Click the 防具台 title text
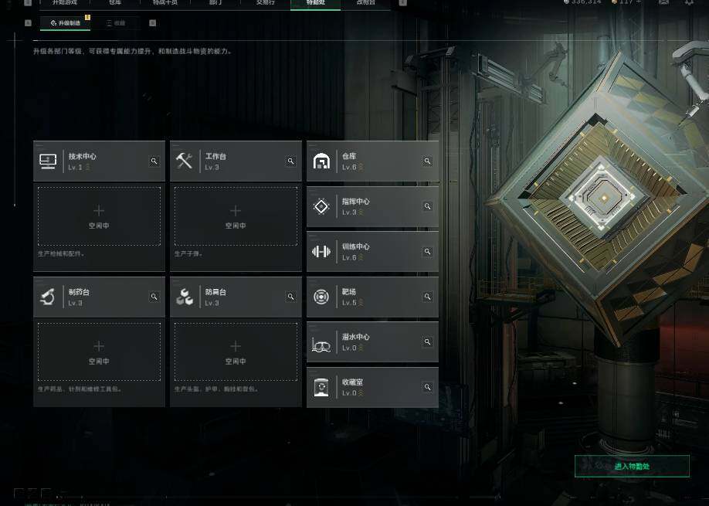Screen dimensions: 709x506 tap(215, 292)
